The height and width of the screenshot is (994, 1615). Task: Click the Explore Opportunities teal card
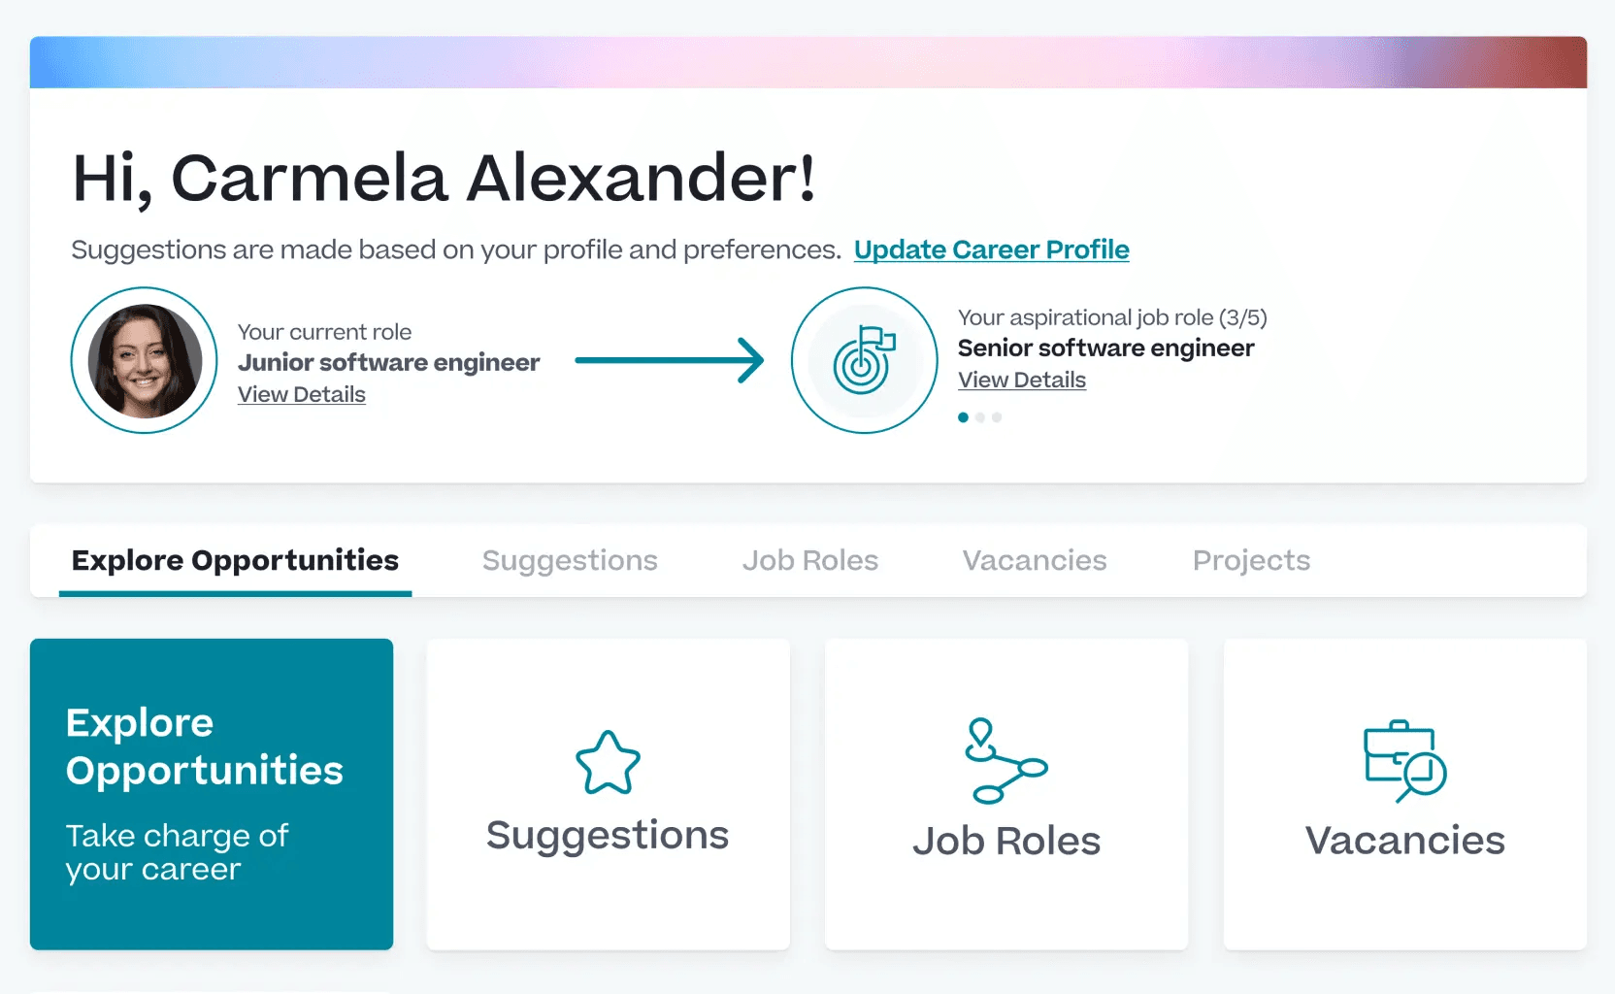tap(212, 793)
